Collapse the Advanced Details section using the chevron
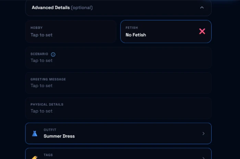Viewport: 240px width, 159px height. [x=202, y=8]
